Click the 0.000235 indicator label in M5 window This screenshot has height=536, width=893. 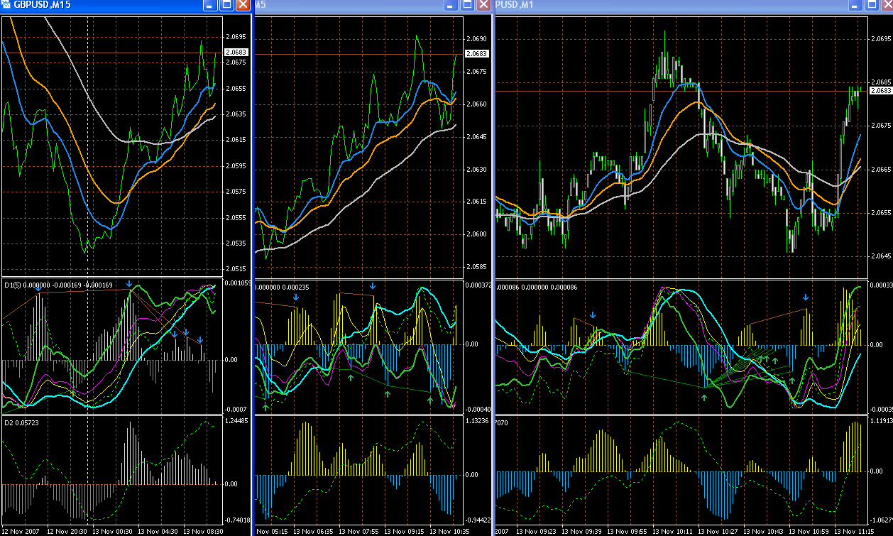click(295, 288)
